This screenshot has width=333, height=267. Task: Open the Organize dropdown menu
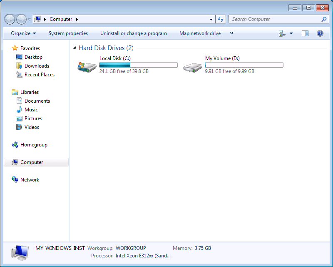click(x=23, y=33)
